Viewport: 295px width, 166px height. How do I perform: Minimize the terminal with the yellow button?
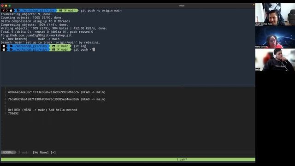coord(6,6)
